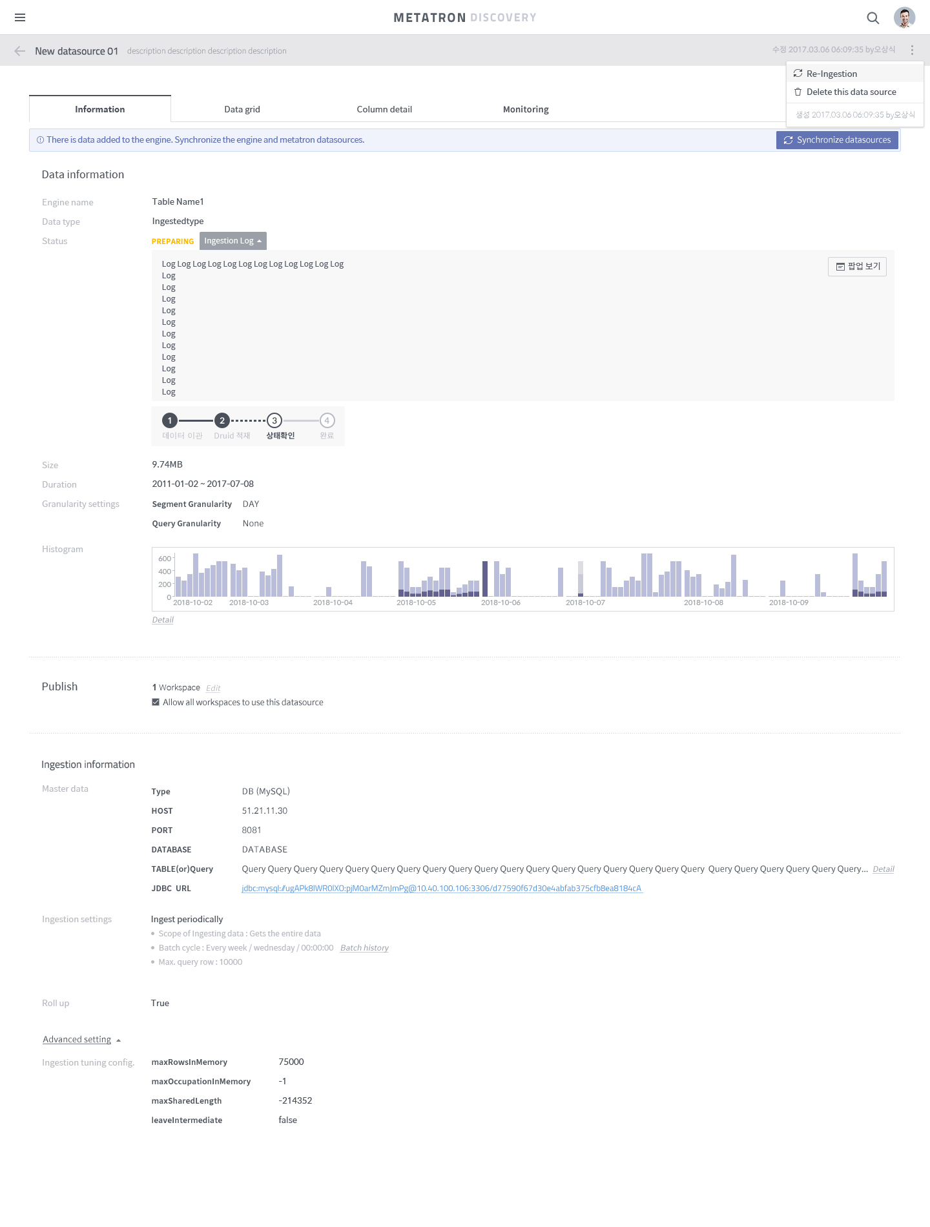Click the search magnifier icon
The width and height of the screenshot is (930, 1227).
point(873,18)
